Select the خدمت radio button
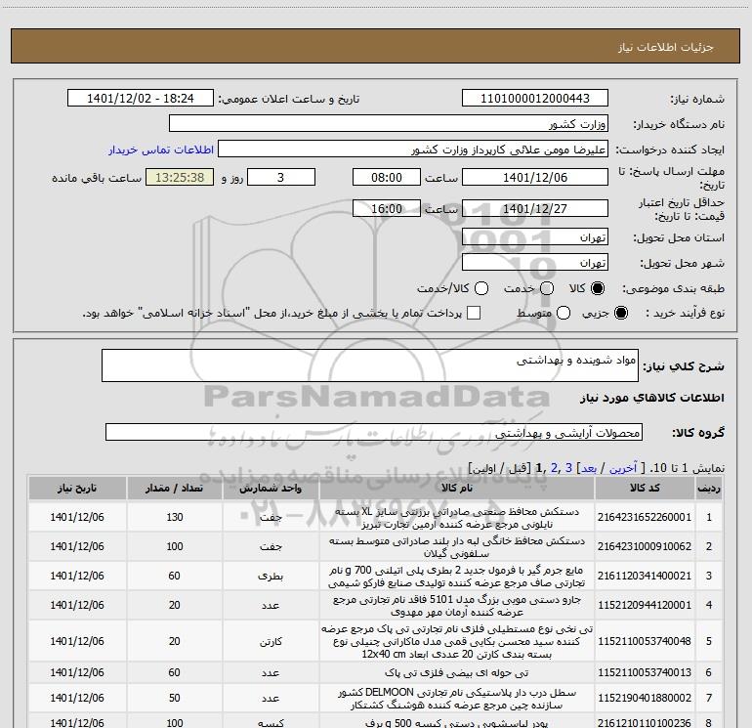Viewport: 752px width, 728px height. tap(547, 288)
